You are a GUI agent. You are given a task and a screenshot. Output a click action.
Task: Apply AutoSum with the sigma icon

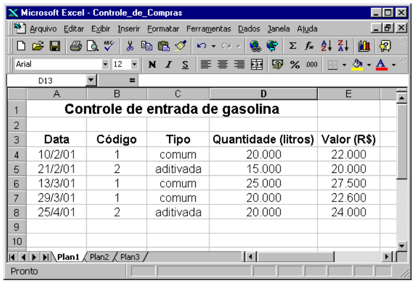293,46
